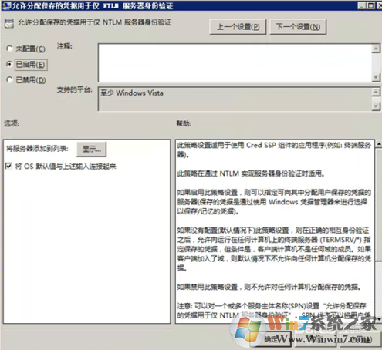This screenshot has width=382, height=350.
Task: Click help panel scroll down arrow
Action: pos(379,319)
